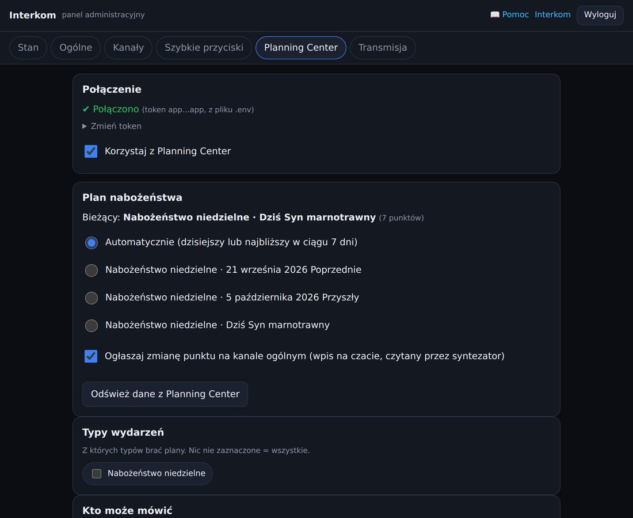Click the hint text about typy planów
The height and width of the screenshot is (518, 633).
[x=196, y=451]
